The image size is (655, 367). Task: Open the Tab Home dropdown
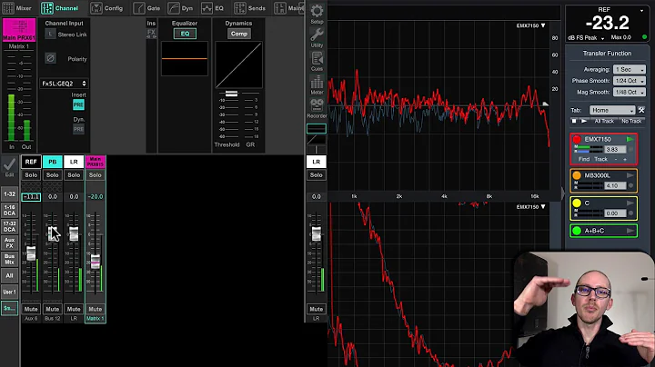click(612, 110)
